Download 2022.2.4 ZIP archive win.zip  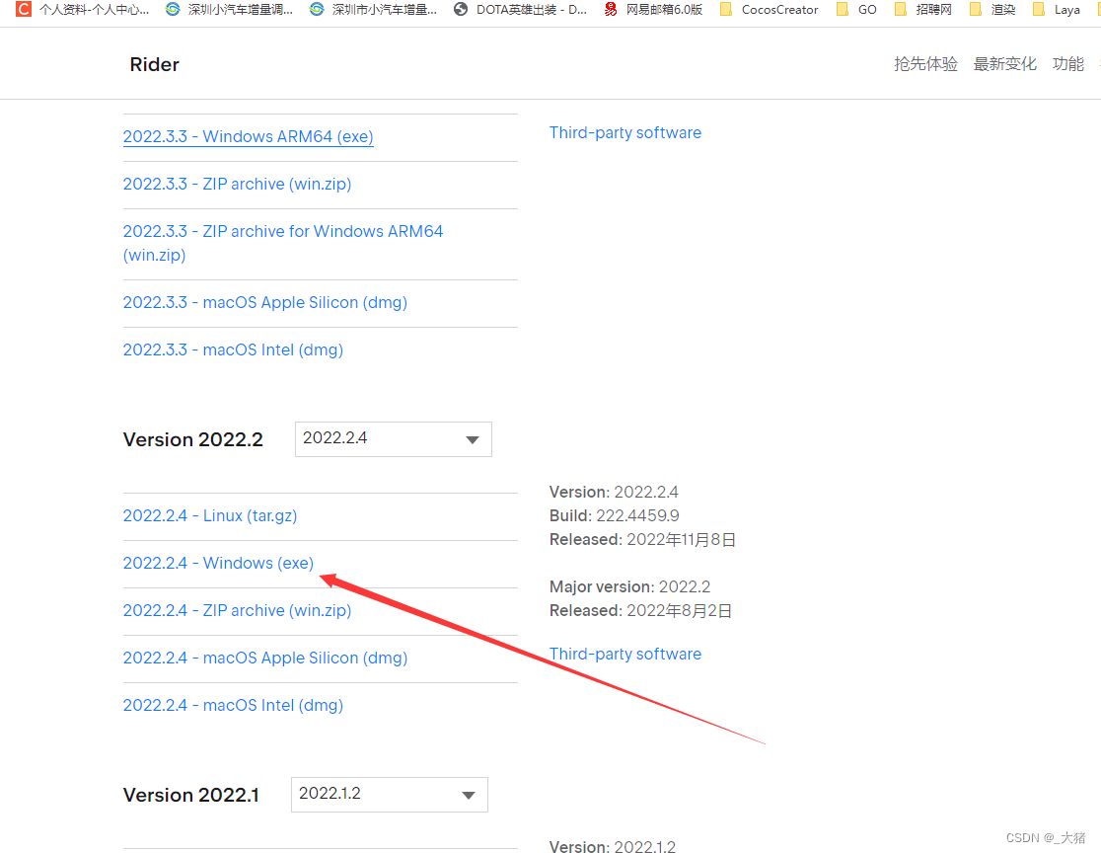tap(237, 610)
